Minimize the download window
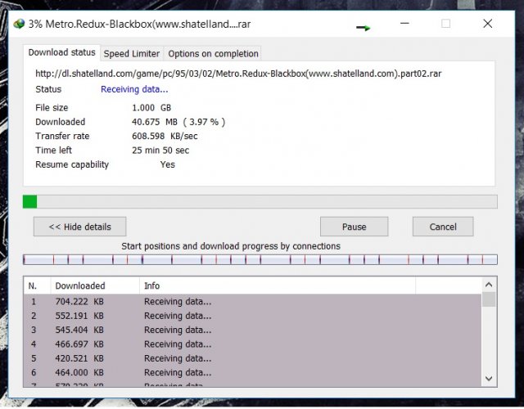 point(404,24)
